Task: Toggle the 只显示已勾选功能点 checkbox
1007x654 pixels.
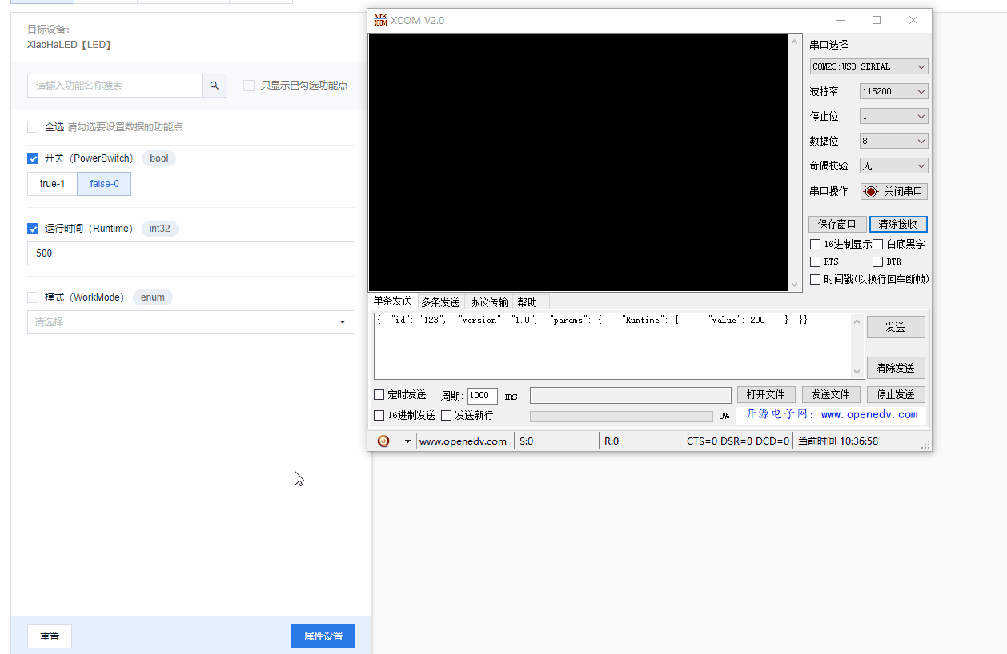Action: coord(249,86)
